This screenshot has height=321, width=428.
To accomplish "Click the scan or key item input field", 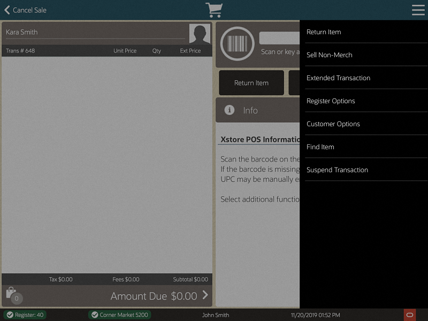I will coord(279,38).
